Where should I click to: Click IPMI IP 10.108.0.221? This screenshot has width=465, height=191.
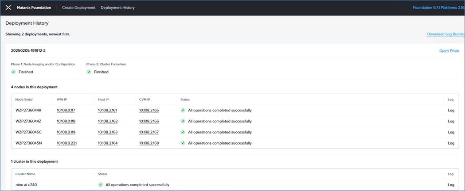pyautogui.click(x=67, y=143)
